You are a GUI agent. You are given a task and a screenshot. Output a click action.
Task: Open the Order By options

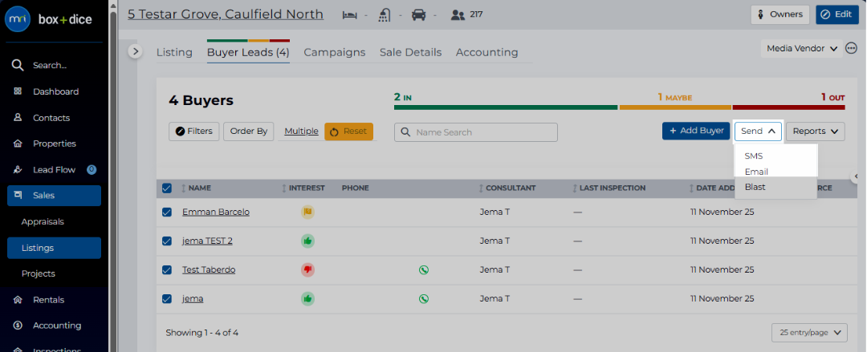tap(248, 131)
